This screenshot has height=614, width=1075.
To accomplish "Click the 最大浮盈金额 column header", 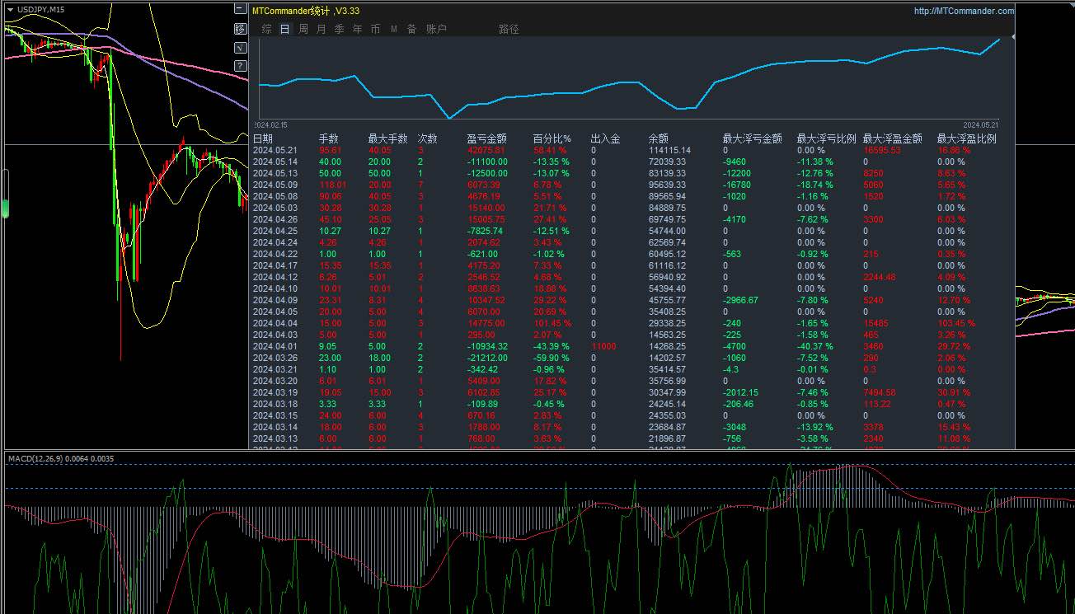I will pyautogui.click(x=892, y=138).
